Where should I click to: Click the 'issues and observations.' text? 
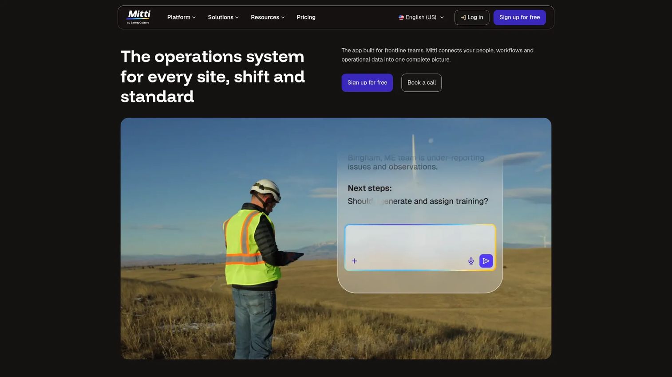click(393, 167)
